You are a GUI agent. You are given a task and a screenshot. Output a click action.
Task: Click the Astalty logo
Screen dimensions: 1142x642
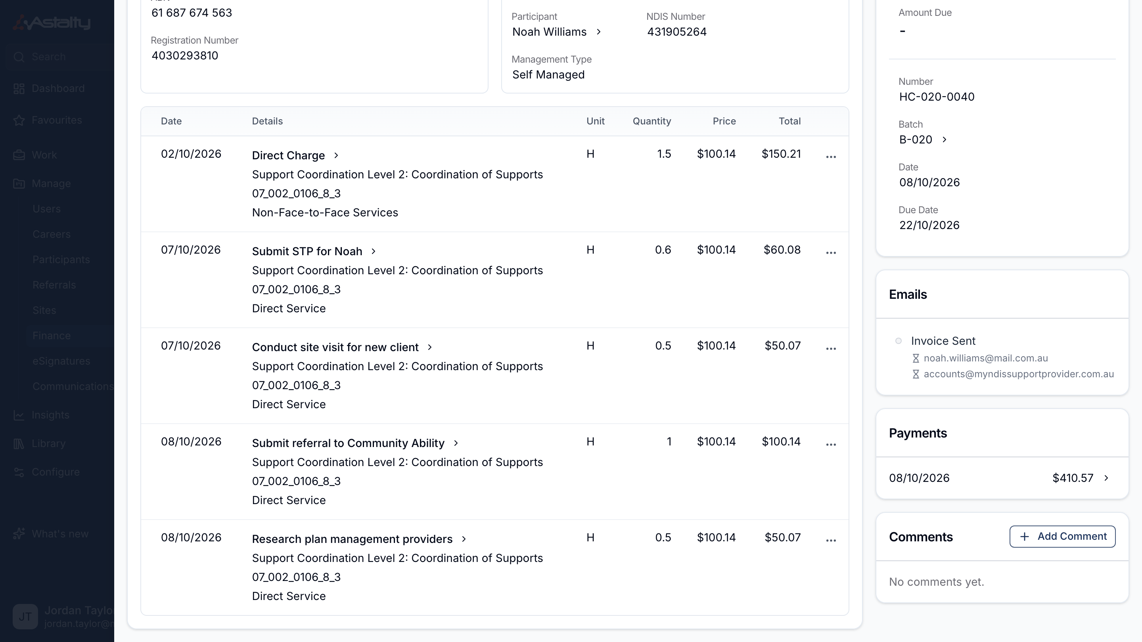52,22
